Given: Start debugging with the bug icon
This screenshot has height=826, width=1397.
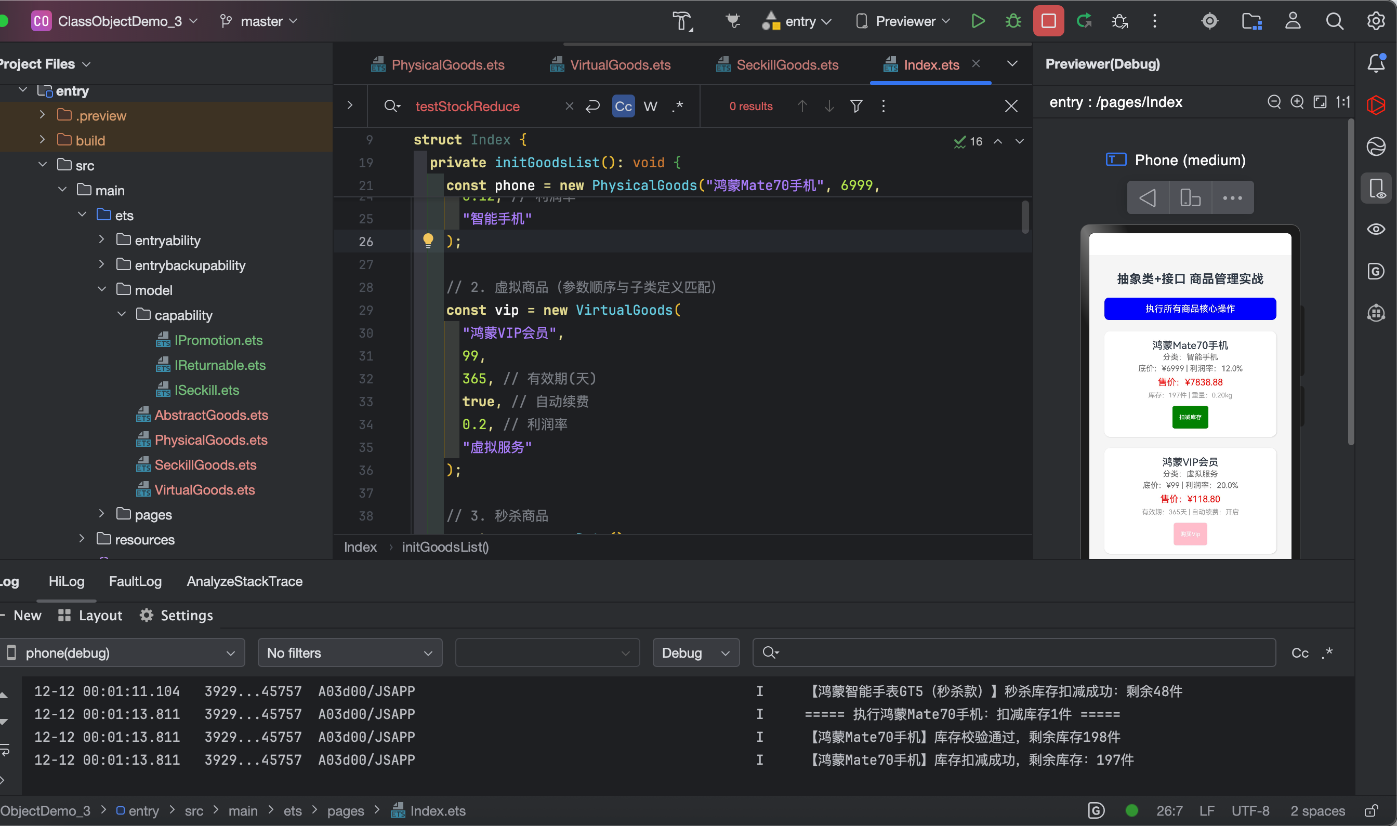Looking at the screenshot, I should 1013,21.
